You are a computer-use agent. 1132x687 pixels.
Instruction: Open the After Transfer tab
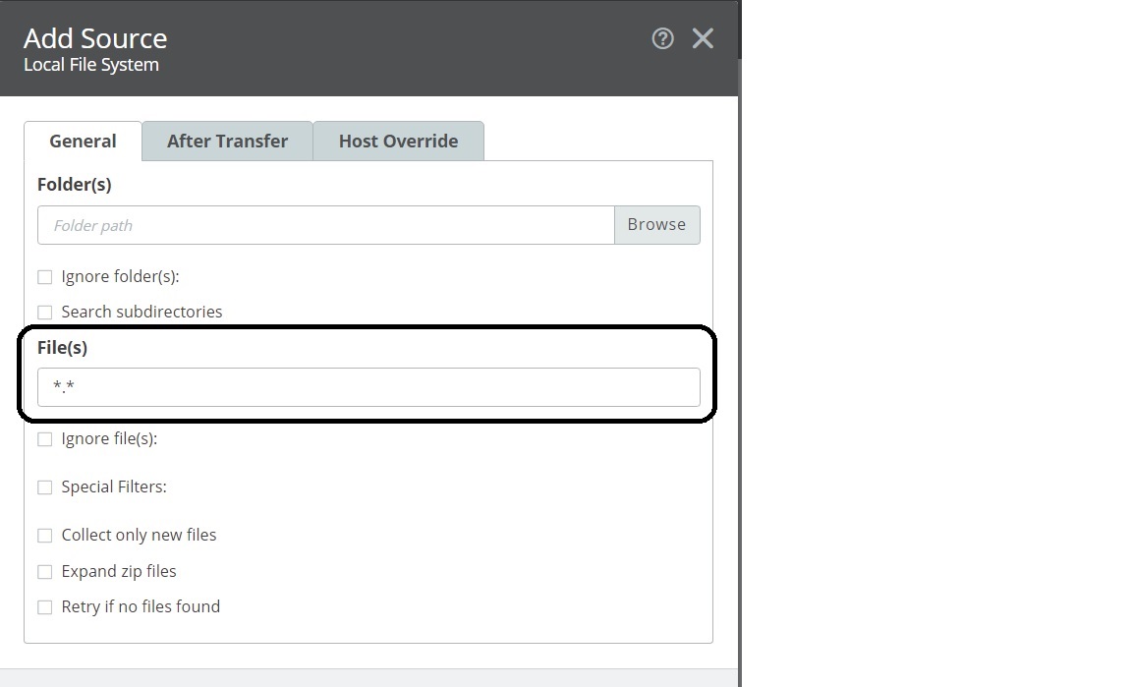[227, 141]
